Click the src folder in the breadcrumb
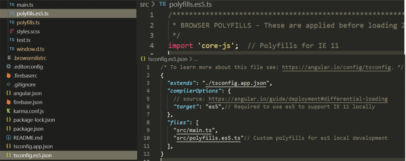The image size is (406, 161). pyautogui.click(x=144, y=4)
